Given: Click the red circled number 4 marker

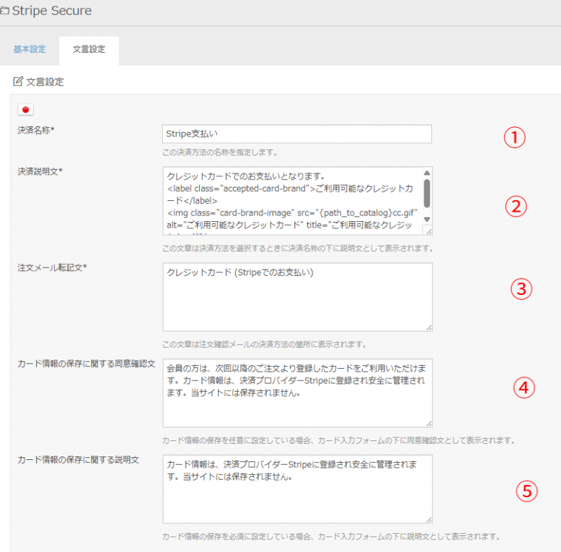Looking at the screenshot, I should [523, 386].
